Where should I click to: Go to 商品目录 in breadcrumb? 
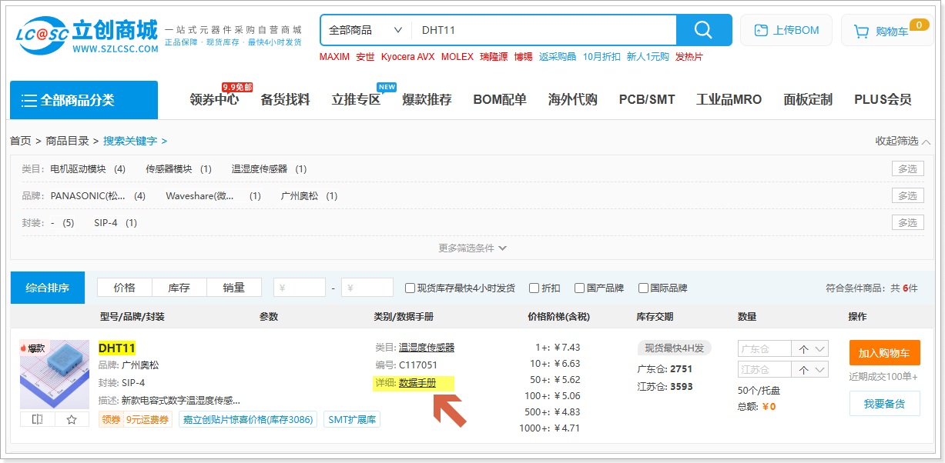[67, 141]
